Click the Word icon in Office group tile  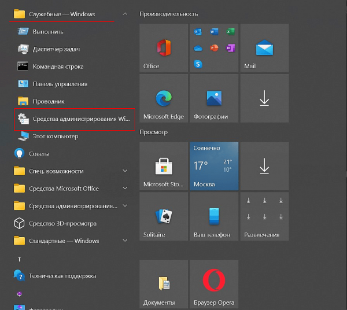(214, 32)
